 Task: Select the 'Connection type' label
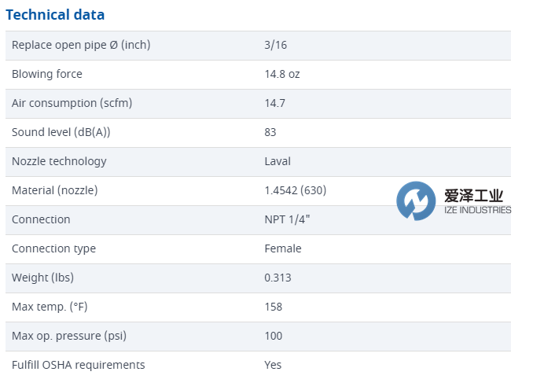[x=53, y=248]
